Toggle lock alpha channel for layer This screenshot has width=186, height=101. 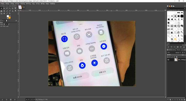click(177, 57)
